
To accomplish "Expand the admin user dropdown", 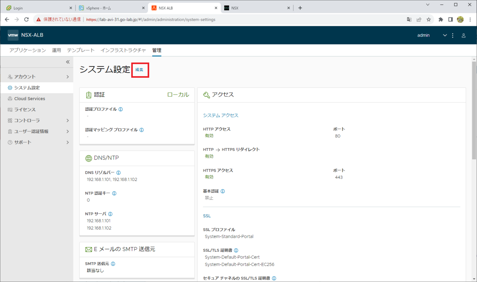I will point(445,35).
